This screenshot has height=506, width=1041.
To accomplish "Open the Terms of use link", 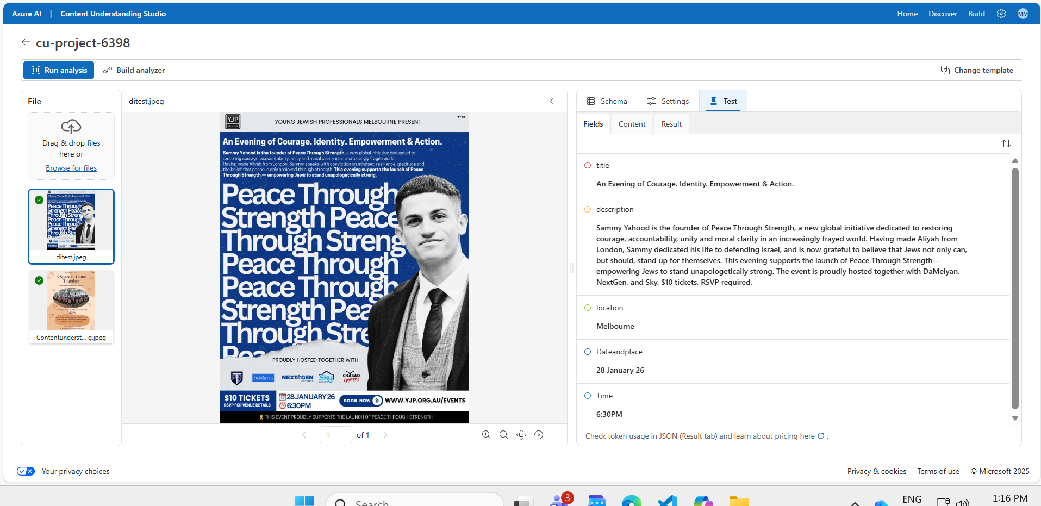I will point(938,471).
